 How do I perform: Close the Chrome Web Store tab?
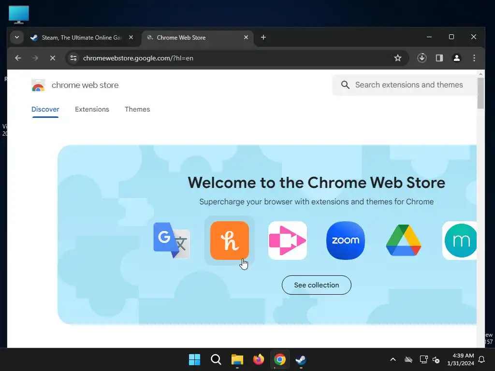246,38
